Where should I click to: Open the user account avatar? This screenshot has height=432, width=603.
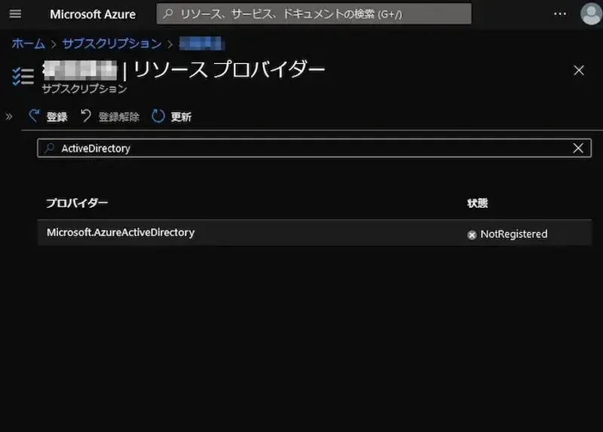tap(591, 14)
